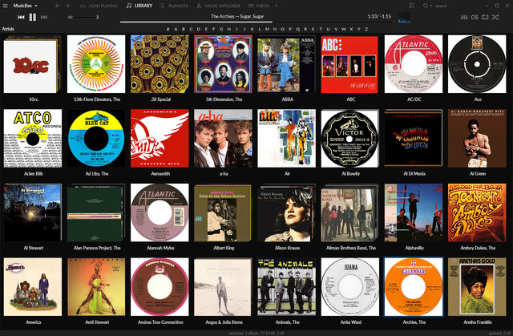Click the 'Al Di Meola' artist name
Viewport: 513px width, 336px height.
(x=414, y=174)
